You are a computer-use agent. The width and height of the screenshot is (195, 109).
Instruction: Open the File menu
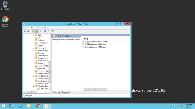pos(26,28)
